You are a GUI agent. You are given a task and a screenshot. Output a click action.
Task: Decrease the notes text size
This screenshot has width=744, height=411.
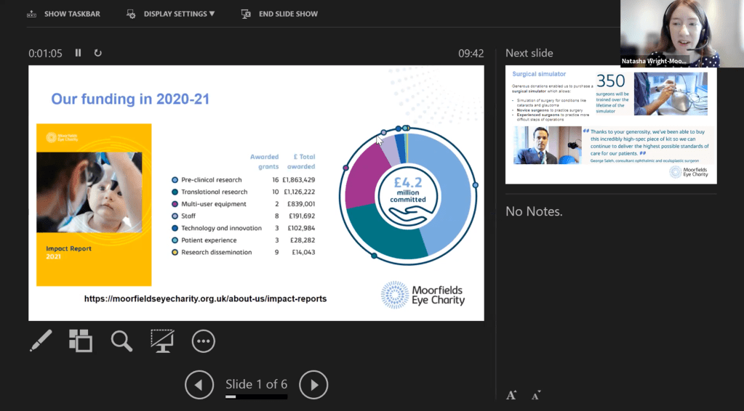point(536,395)
